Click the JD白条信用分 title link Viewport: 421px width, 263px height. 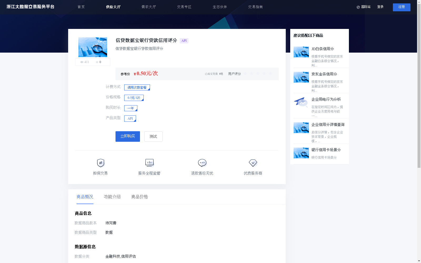323,49
